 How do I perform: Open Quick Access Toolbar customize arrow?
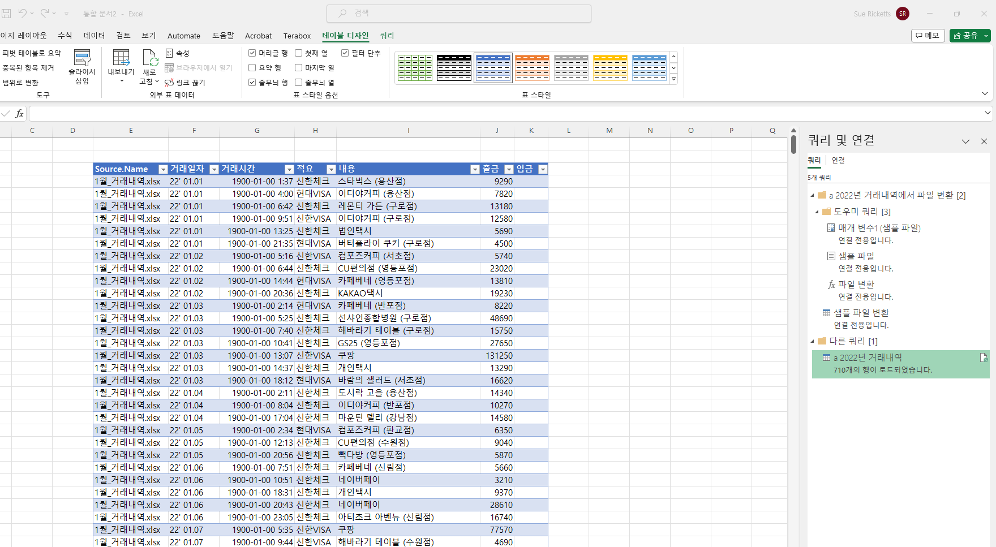coord(66,14)
